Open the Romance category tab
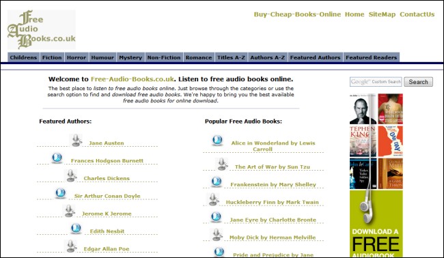 click(199, 57)
